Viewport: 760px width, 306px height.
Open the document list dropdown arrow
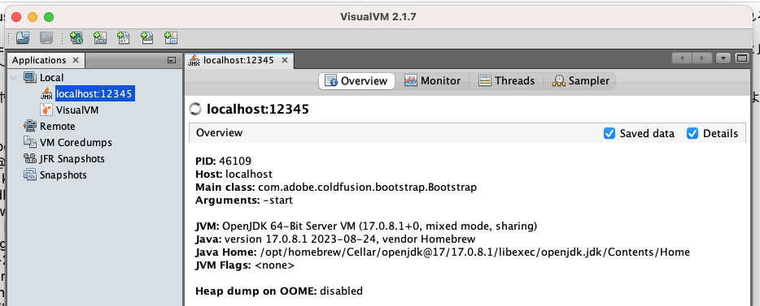click(x=723, y=58)
